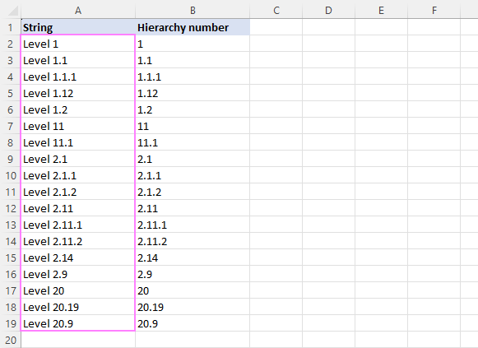Select row 1 header
Screen dimensions: 478x348
[x=11, y=27]
